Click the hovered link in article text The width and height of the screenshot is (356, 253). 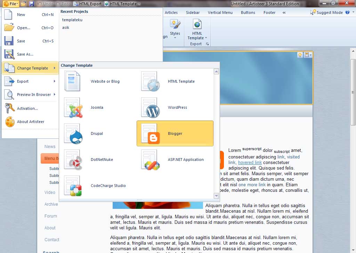[250, 162]
